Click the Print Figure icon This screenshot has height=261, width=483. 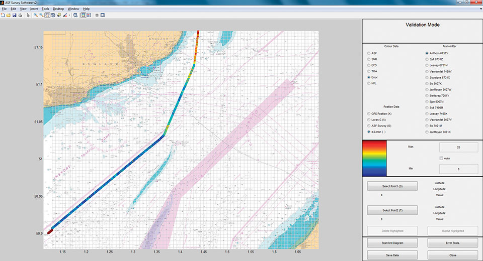point(20,15)
